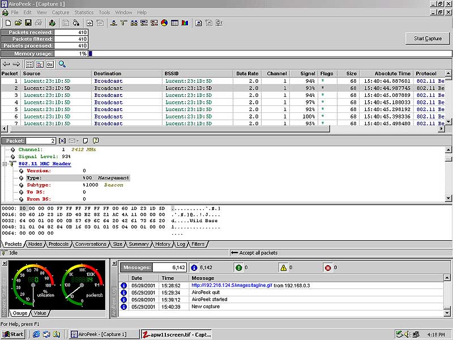Click the red error messages filter icon
The height and width of the screenshot is (340, 453).
tap(328, 267)
